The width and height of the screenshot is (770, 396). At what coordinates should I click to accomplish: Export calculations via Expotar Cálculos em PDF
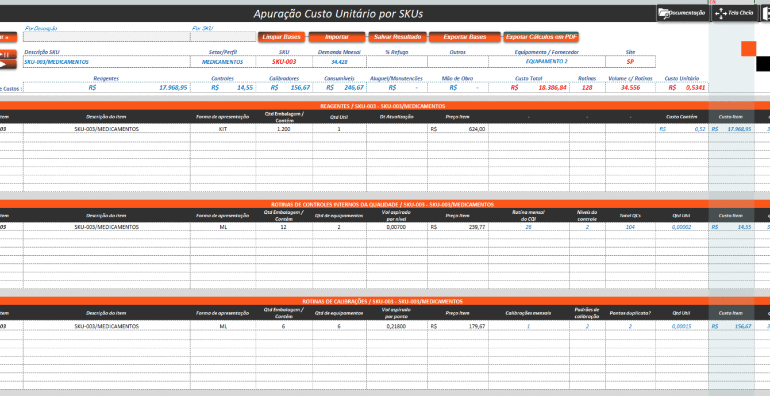pyautogui.click(x=541, y=37)
